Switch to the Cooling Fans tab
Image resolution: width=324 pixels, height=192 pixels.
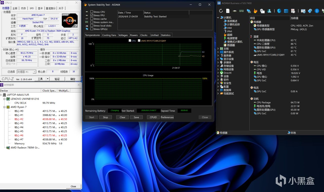pos(109,35)
